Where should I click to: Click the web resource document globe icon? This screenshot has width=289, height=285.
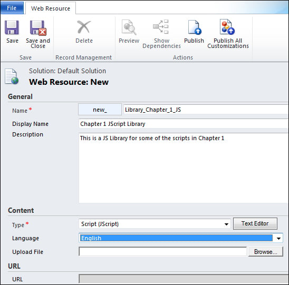(12, 76)
